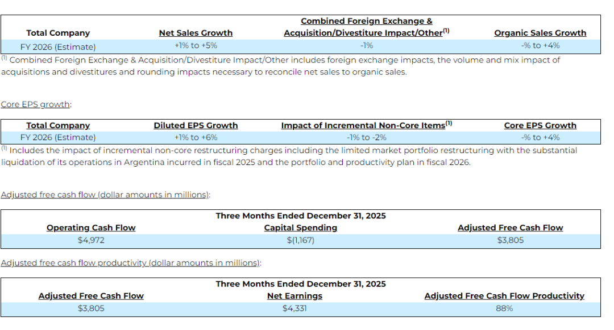Click the underlined 'Core EPS growth' heading
The width and height of the screenshot is (614, 330).
36,104
